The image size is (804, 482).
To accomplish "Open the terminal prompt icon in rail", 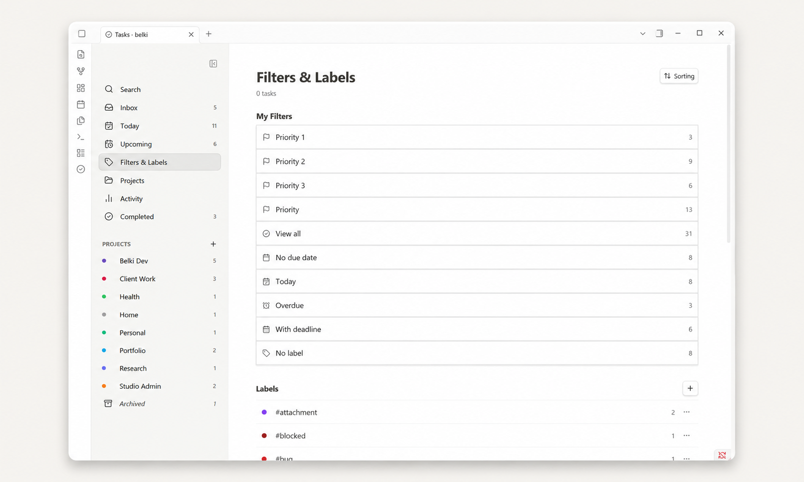I will point(81,137).
